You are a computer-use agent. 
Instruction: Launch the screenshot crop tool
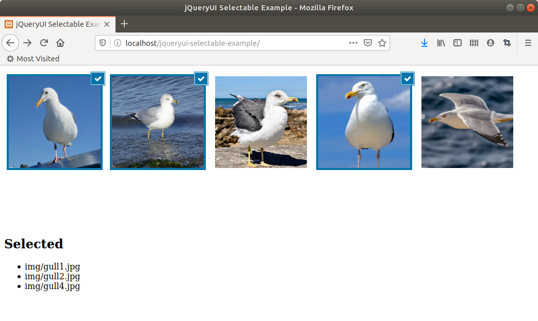point(507,43)
